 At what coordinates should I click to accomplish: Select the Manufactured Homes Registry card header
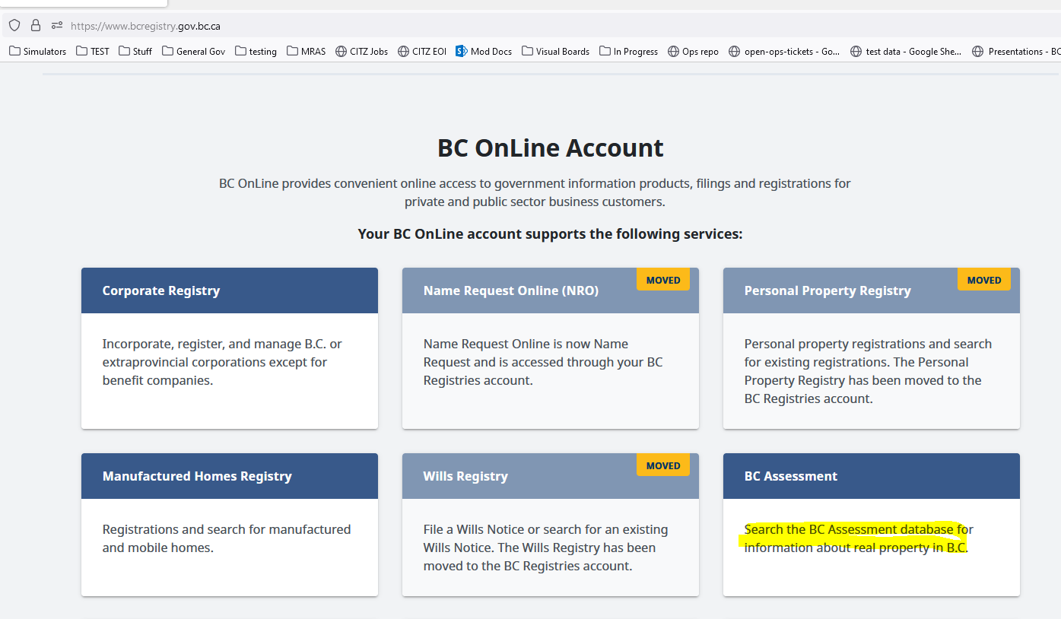point(230,476)
